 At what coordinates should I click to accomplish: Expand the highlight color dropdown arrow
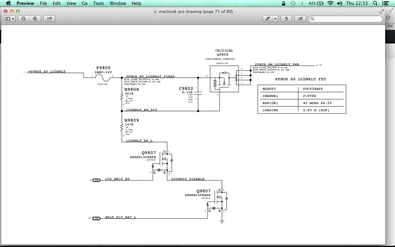click(275, 19)
